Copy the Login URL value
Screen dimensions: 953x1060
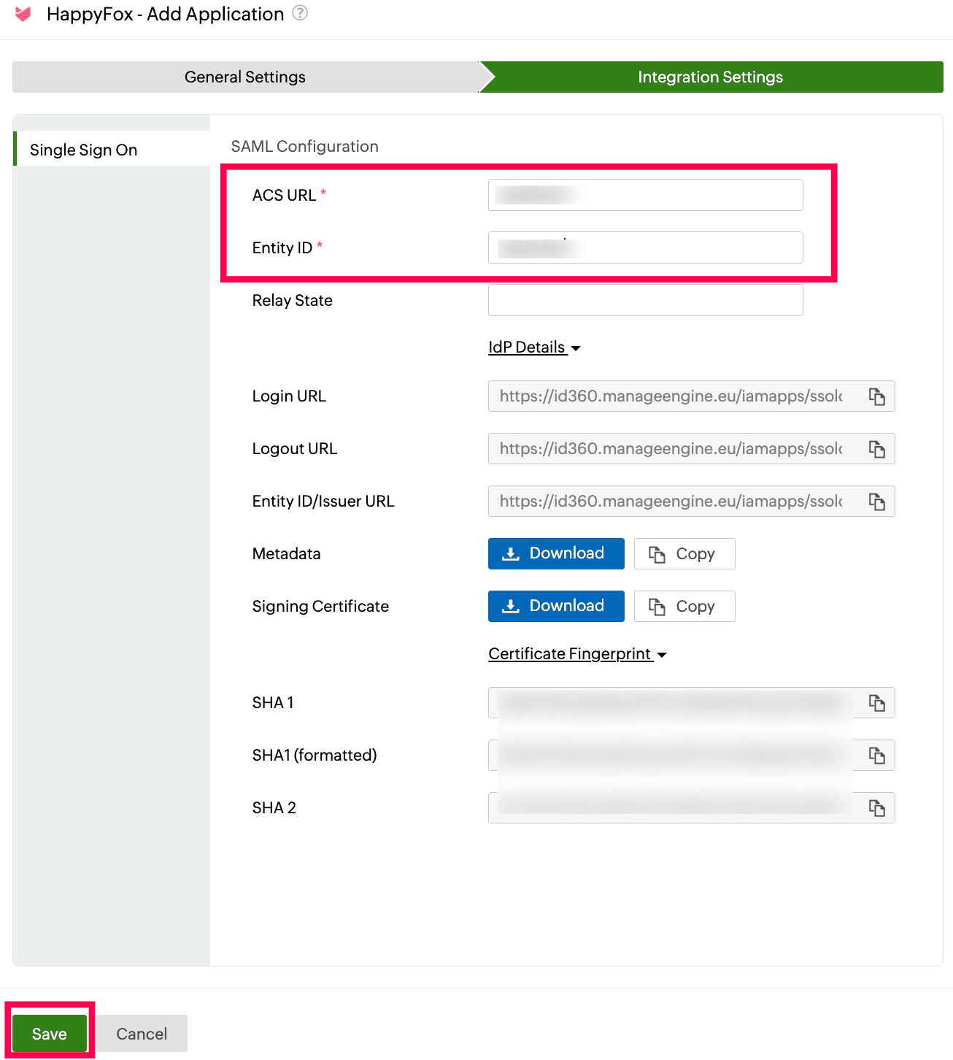click(x=876, y=396)
